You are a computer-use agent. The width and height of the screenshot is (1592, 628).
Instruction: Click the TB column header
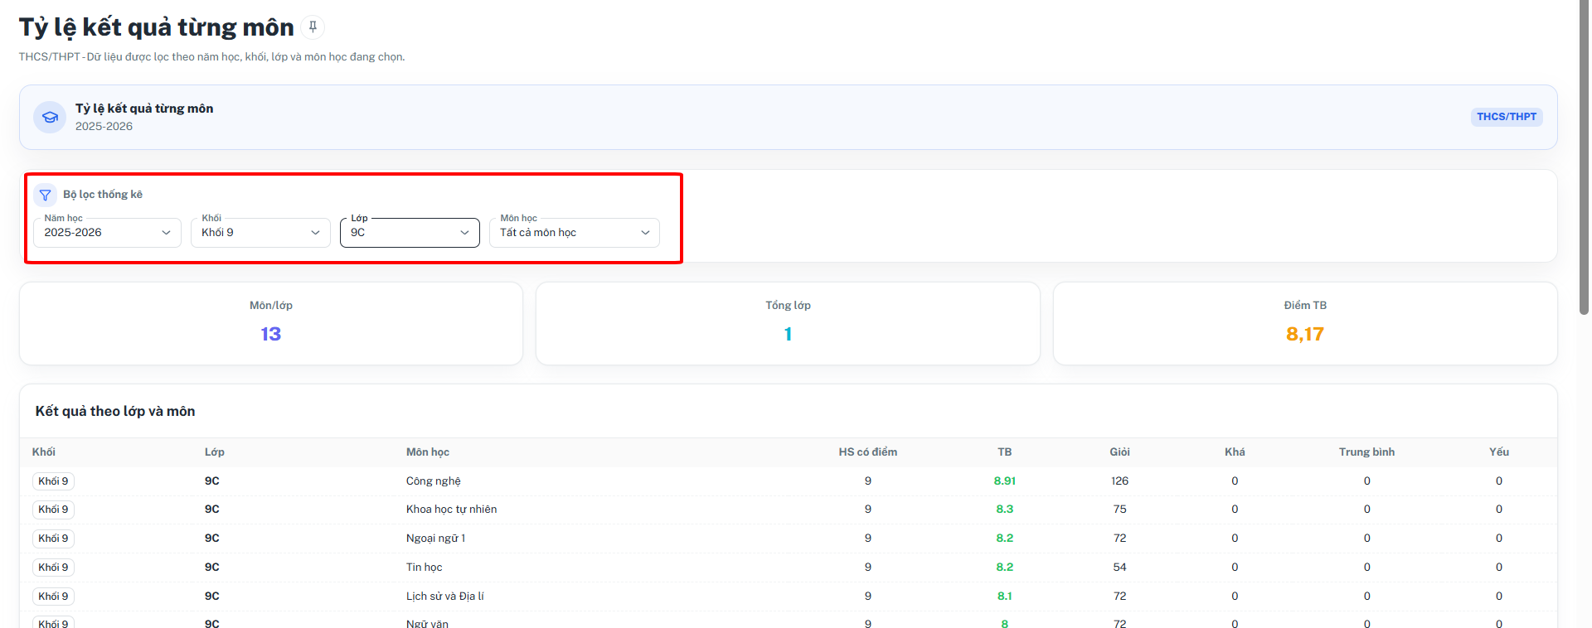click(x=1004, y=452)
